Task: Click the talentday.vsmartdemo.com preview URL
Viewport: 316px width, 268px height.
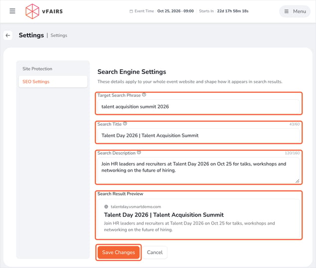Action: tap(136, 207)
